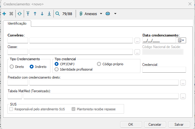Open Convênio lookup ellipsis button
Viewport: 195px width, 129px height.
(137, 41)
